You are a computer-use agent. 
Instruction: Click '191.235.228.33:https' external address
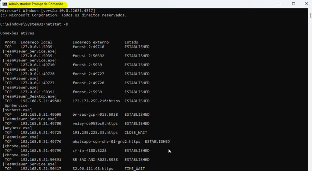[x=95, y=132]
